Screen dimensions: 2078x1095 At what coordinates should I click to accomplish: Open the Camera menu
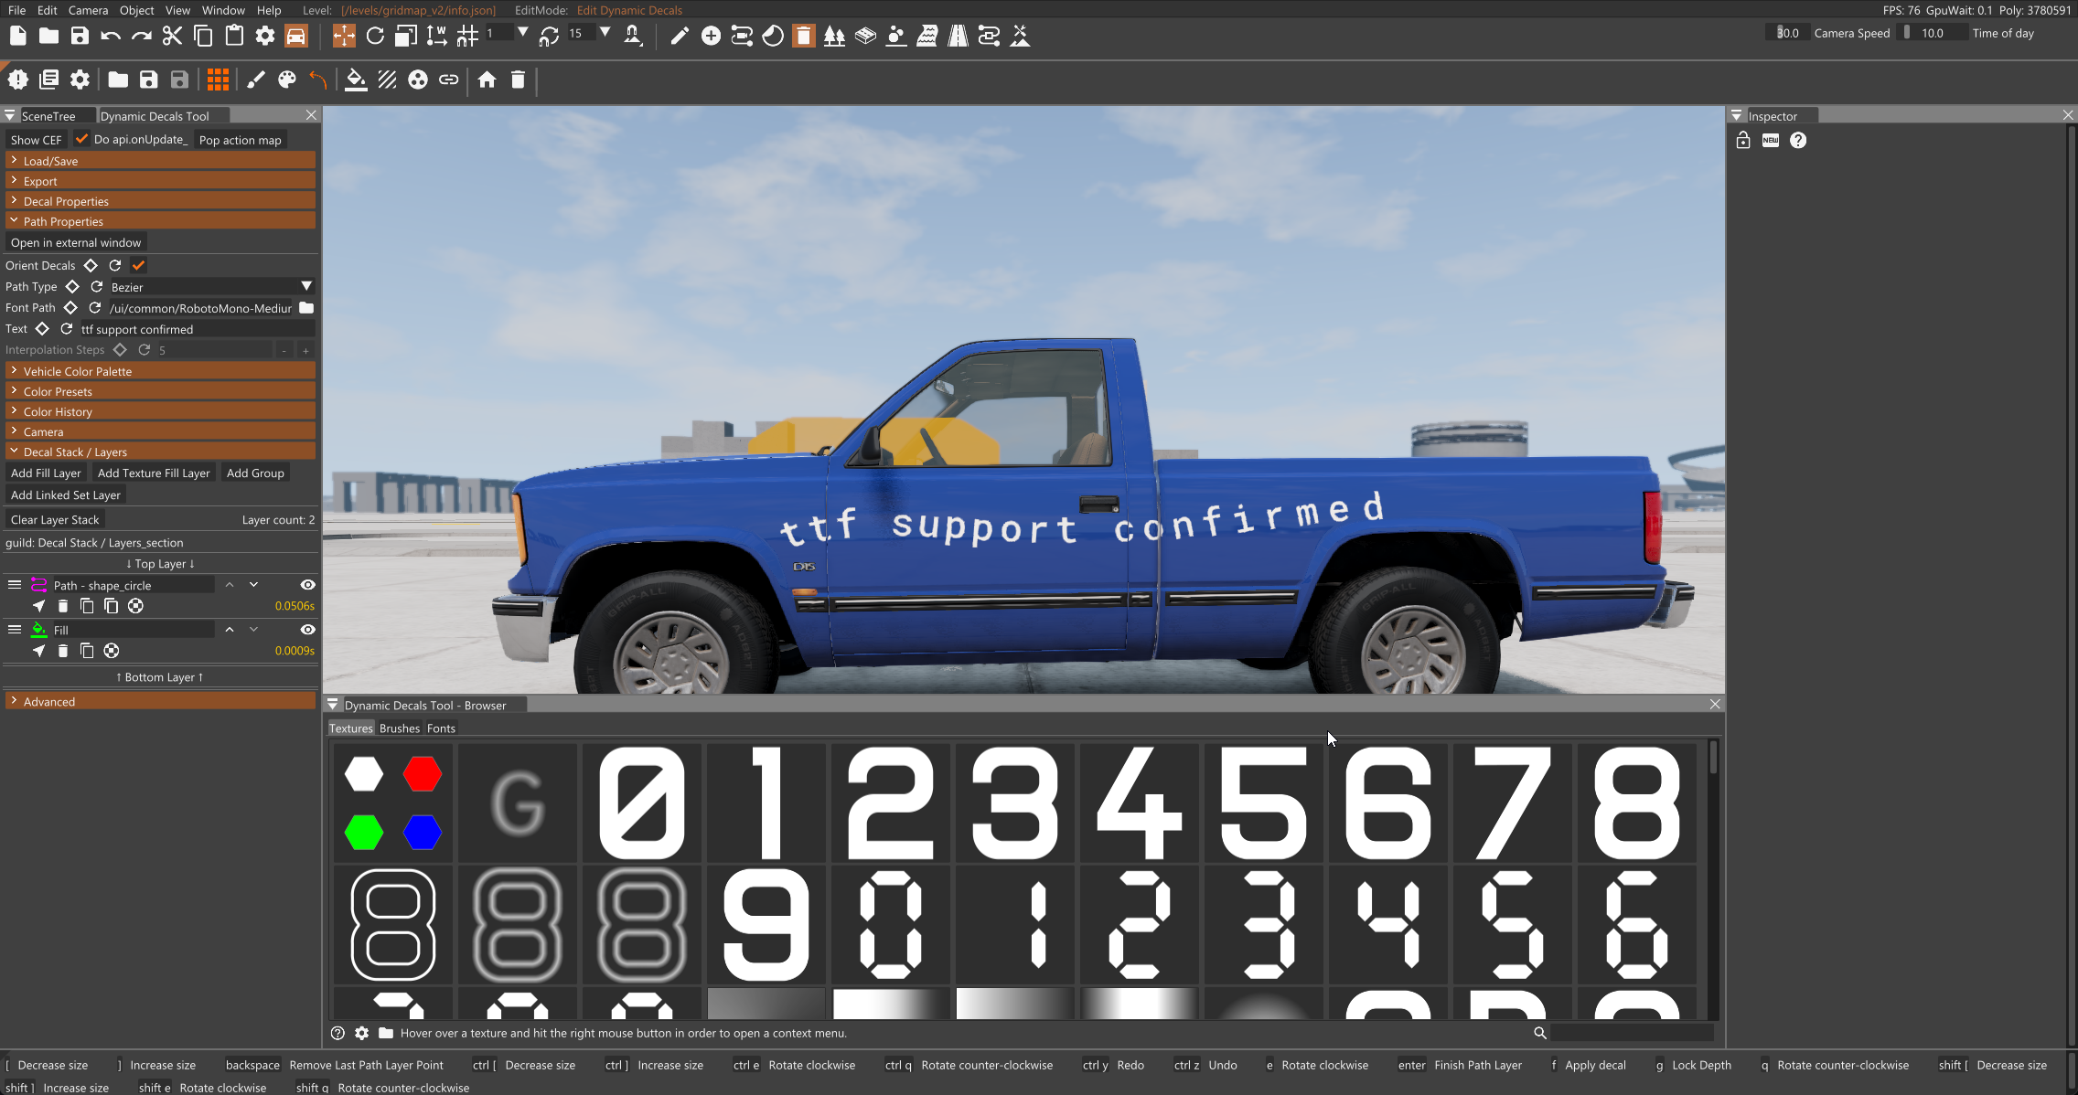88,10
